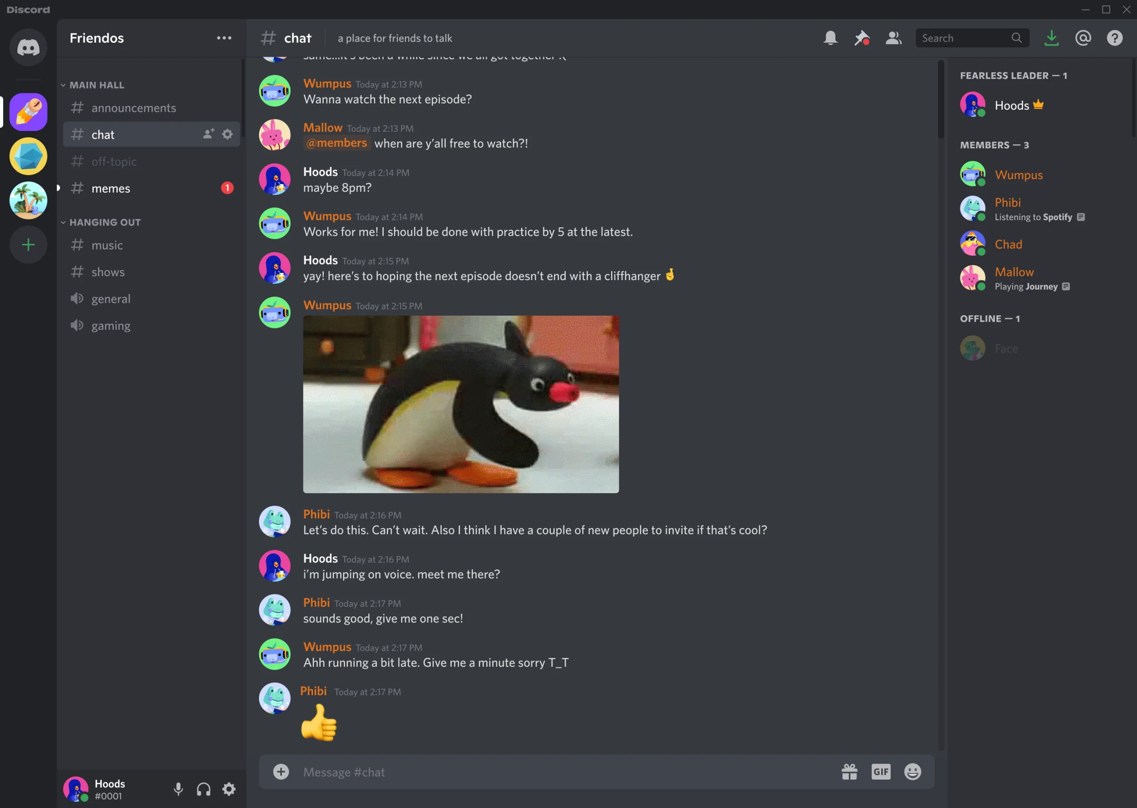Click the help question mark icon

click(1115, 38)
